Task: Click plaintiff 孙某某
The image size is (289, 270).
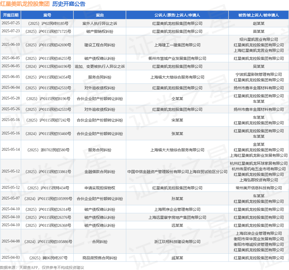Action: [x=177, y=199]
